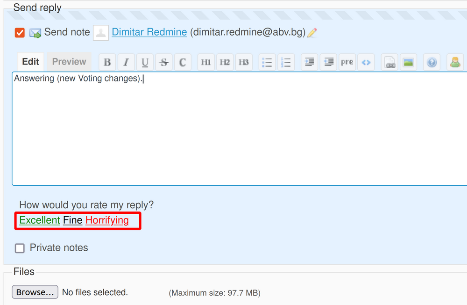Insert a numbered list
Image resolution: width=467 pixels, height=305 pixels.
click(286, 62)
